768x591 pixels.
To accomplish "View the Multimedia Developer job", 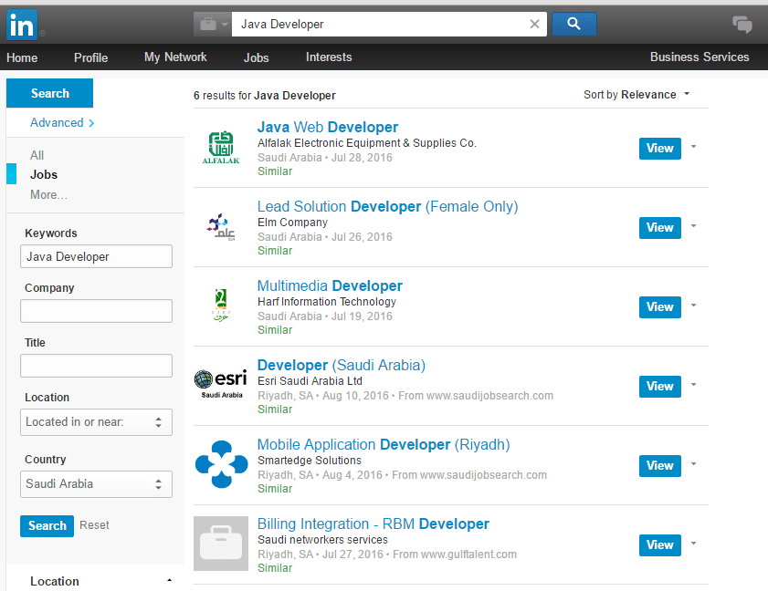I will click(659, 307).
